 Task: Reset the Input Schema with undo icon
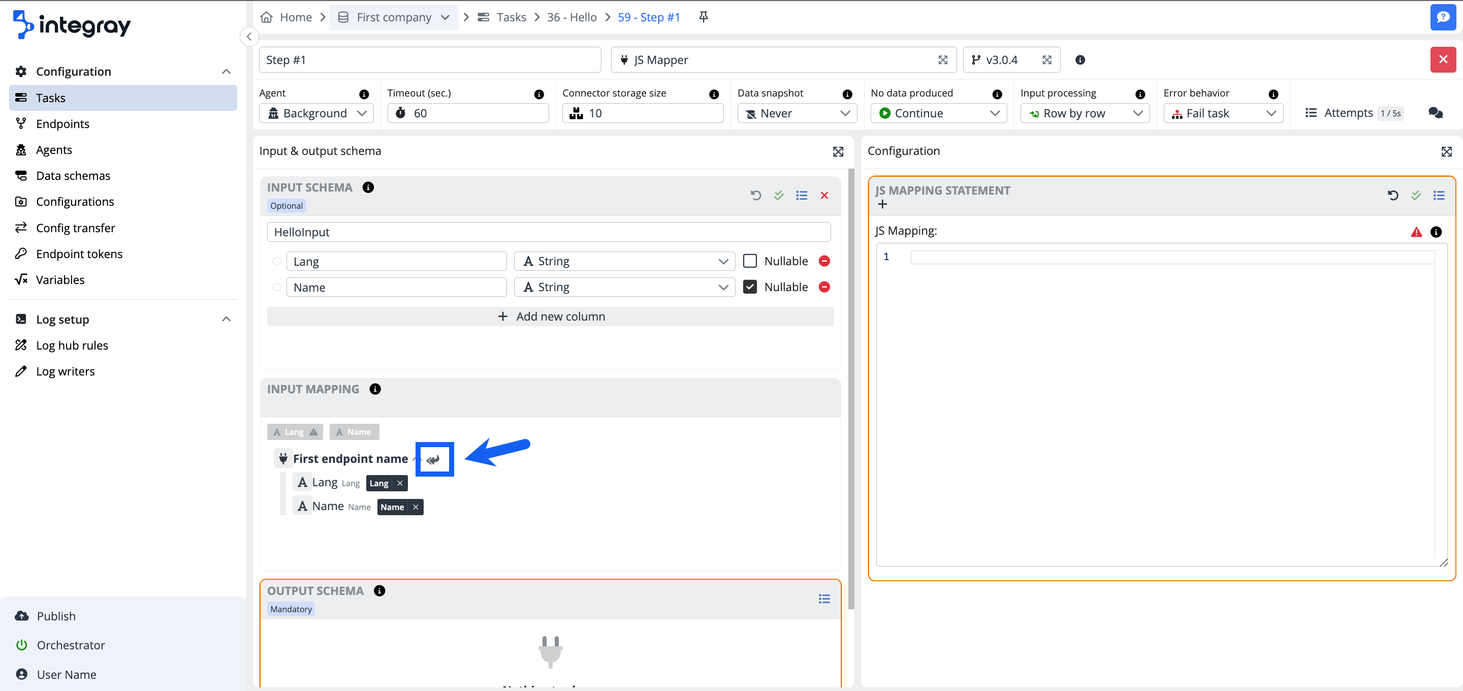[755, 196]
